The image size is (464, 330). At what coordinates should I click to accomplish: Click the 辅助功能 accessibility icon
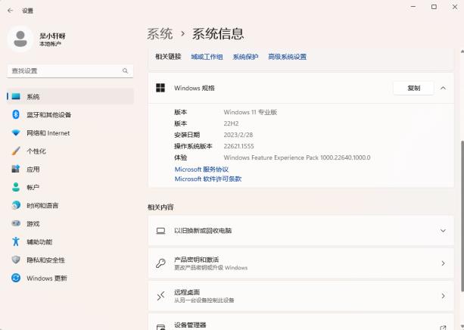[x=16, y=241]
